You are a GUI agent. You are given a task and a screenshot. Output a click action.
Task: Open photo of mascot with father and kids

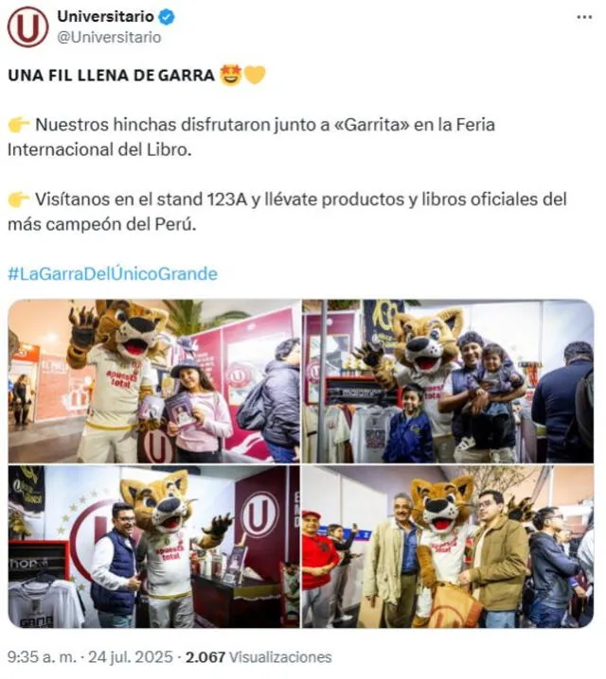click(448, 381)
